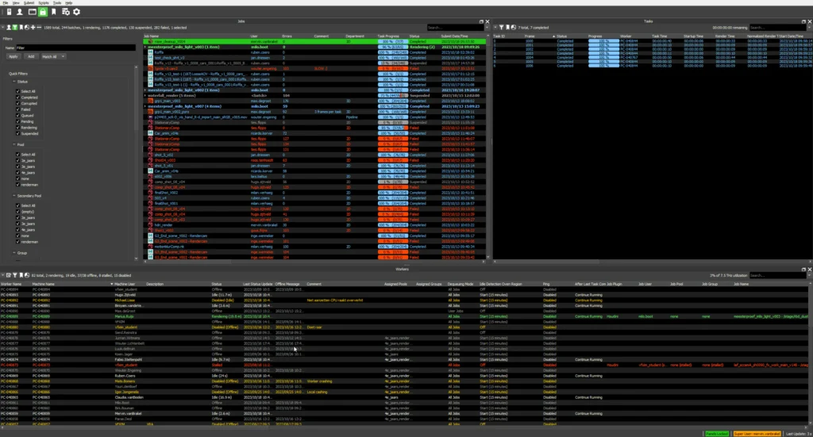Click the gear settings icon in main toolbar
Image resolution: width=813 pixels, height=437 pixels.
point(76,12)
